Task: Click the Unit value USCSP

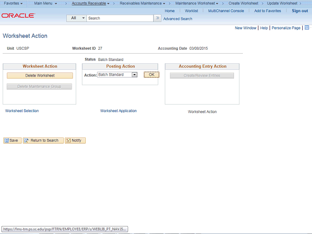Action: click(x=23, y=48)
